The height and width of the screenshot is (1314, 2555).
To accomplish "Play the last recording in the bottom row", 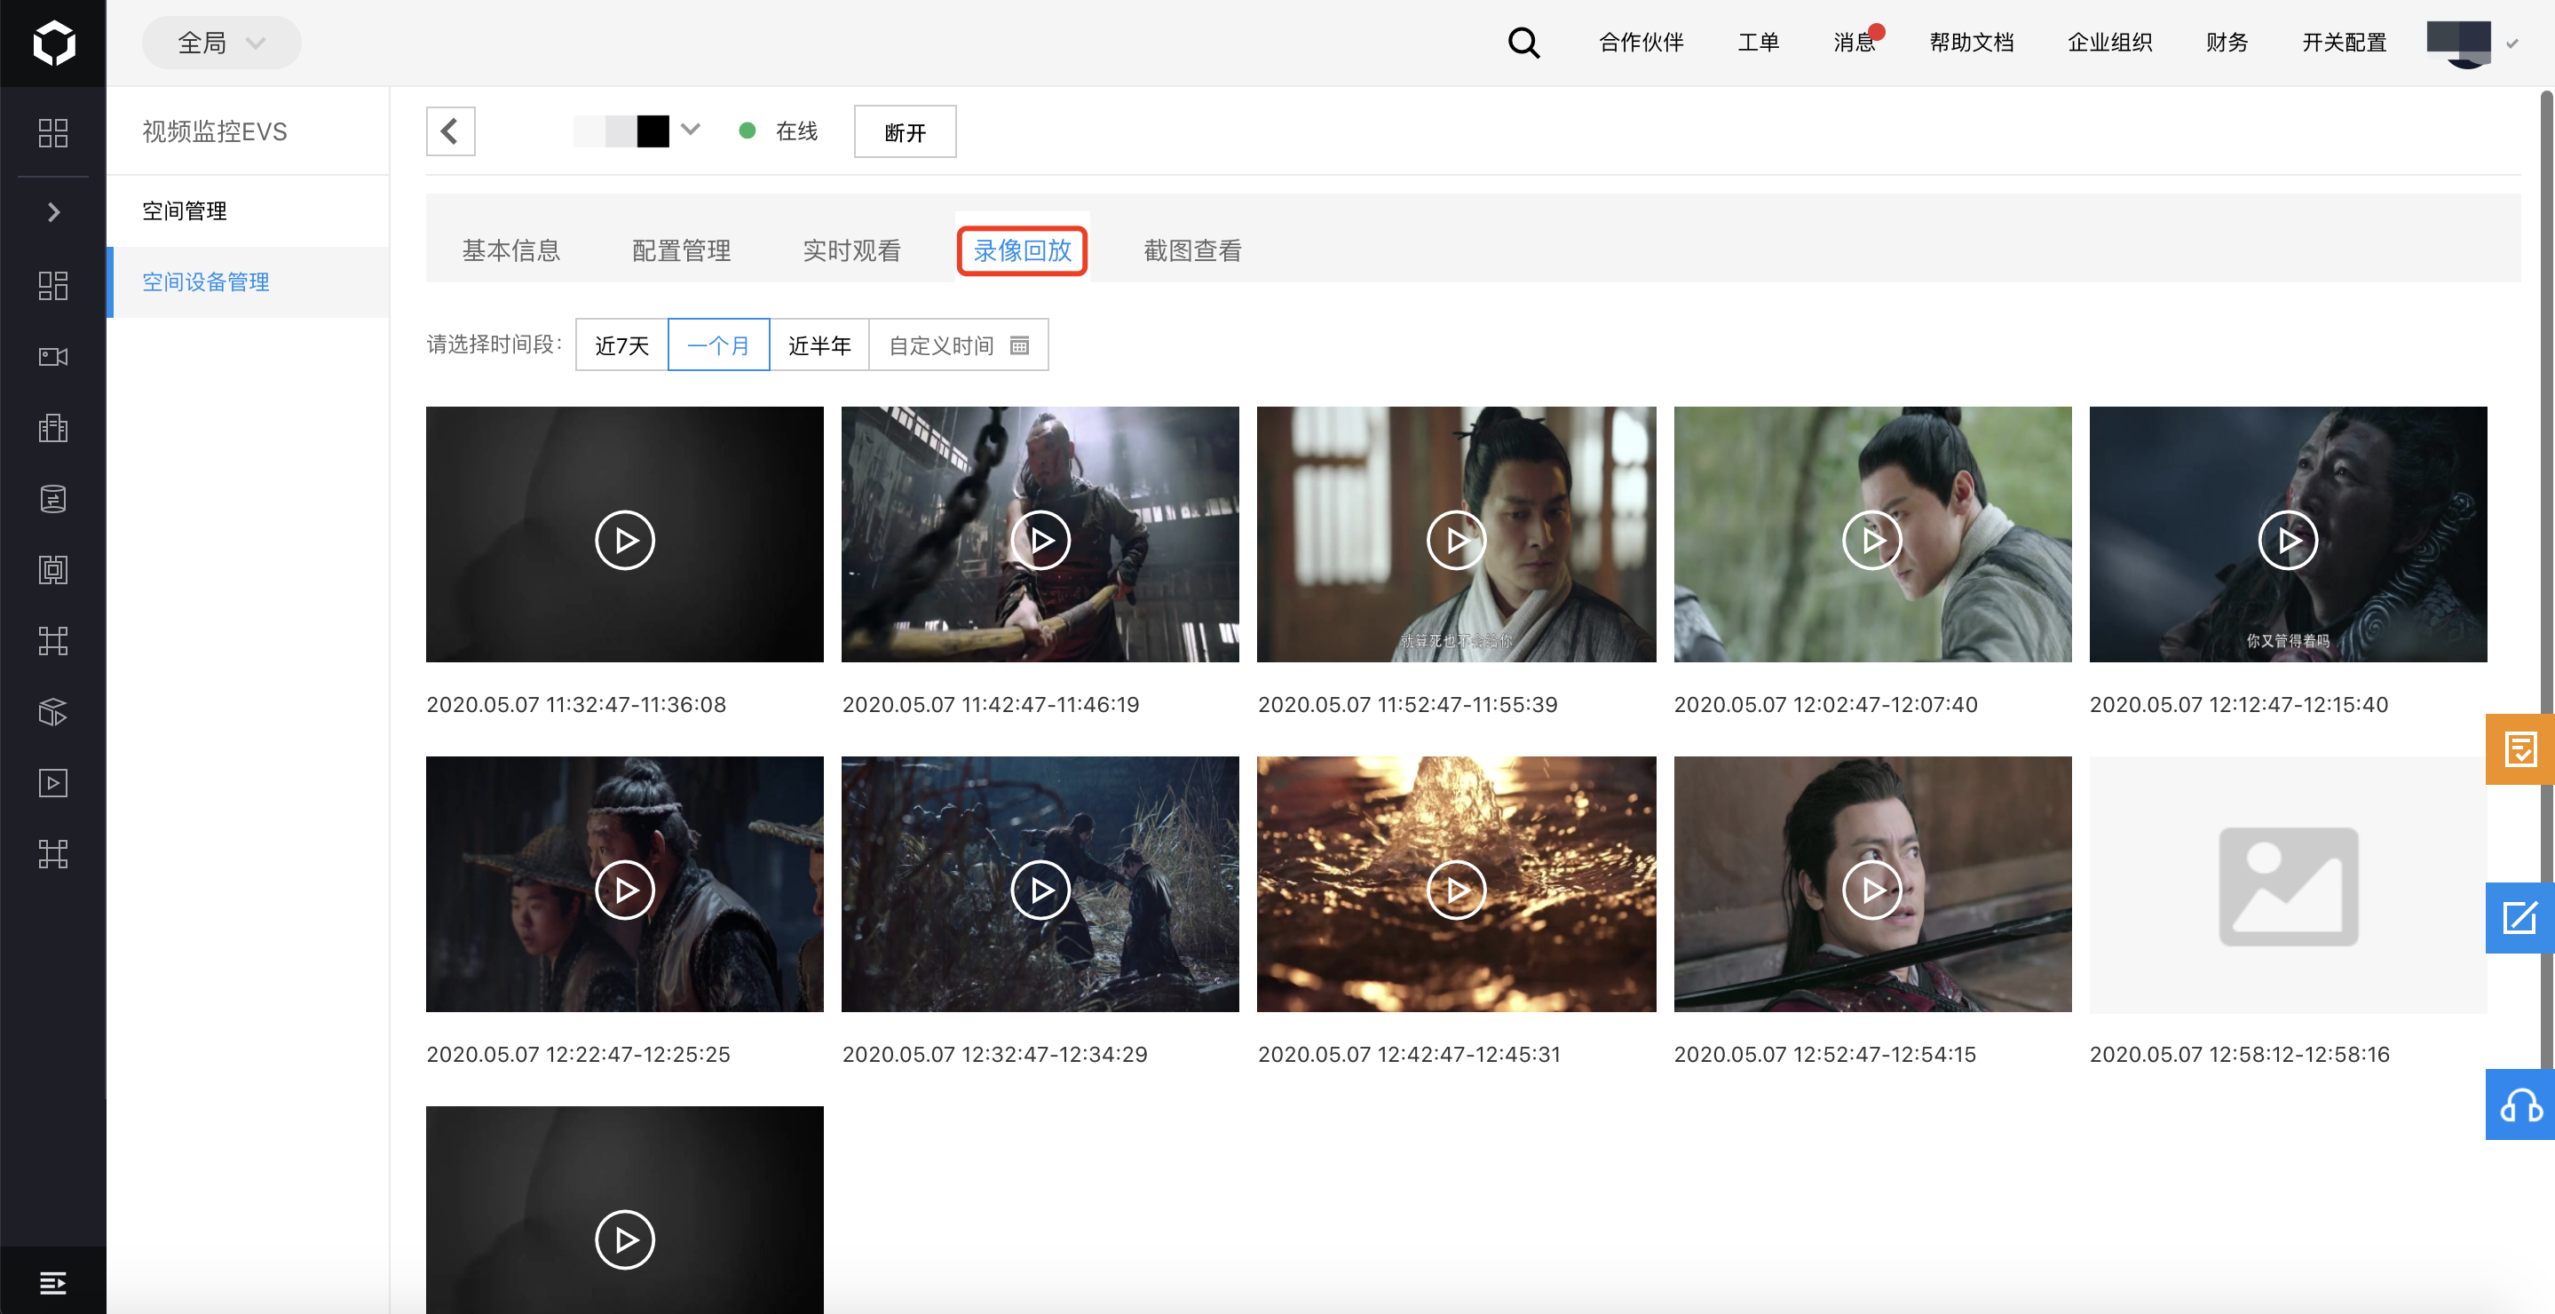I will tap(625, 1239).
